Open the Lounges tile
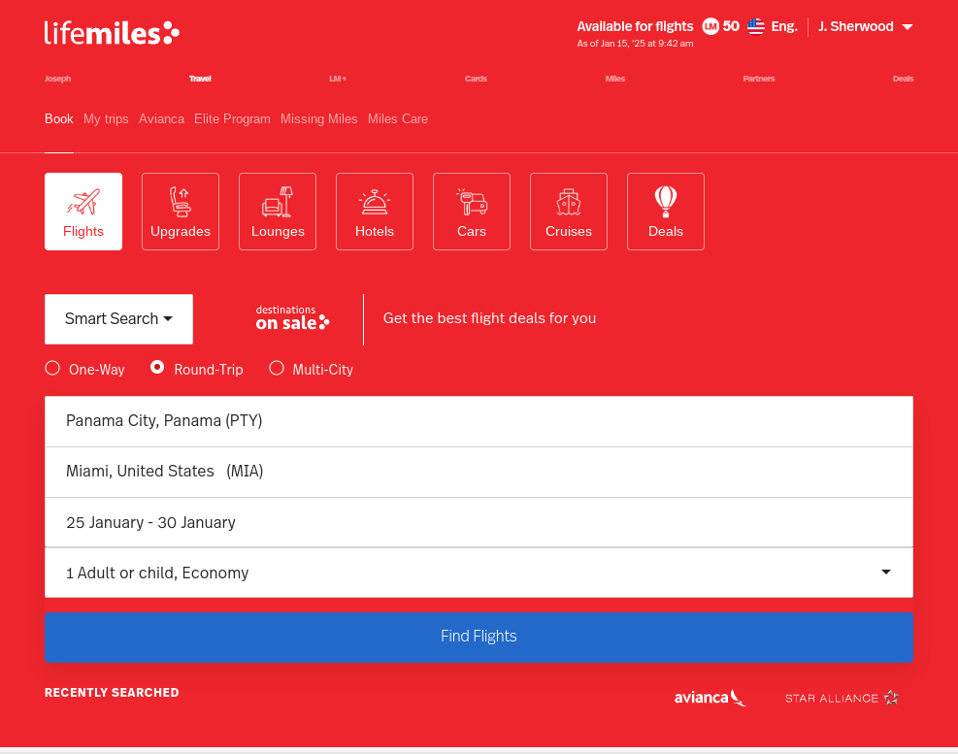The image size is (958, 754). pyautogui.click(x=278, y=212)
